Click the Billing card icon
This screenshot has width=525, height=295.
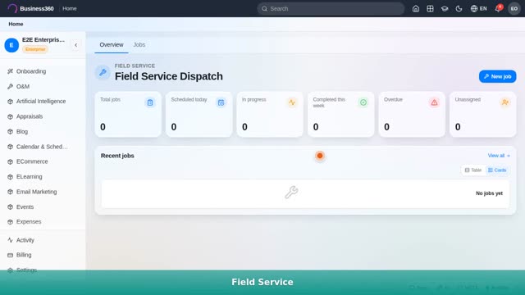coord(11,255)
